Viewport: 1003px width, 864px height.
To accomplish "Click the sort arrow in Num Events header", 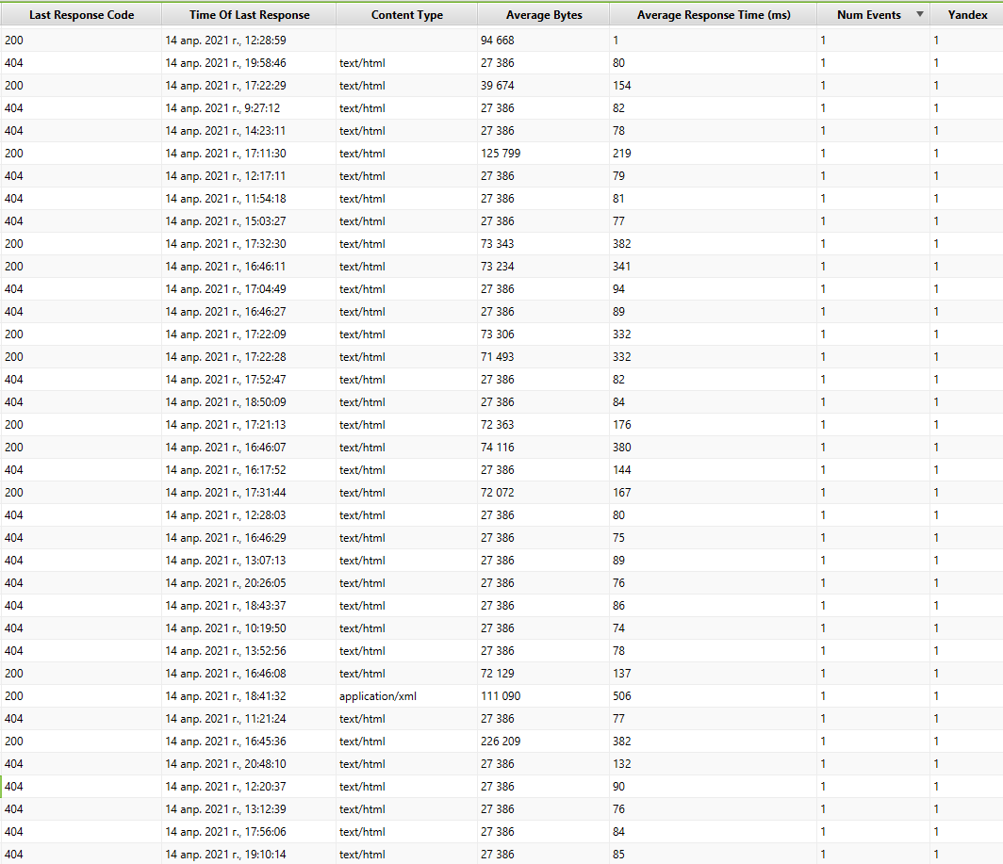I will pos(920,14).
